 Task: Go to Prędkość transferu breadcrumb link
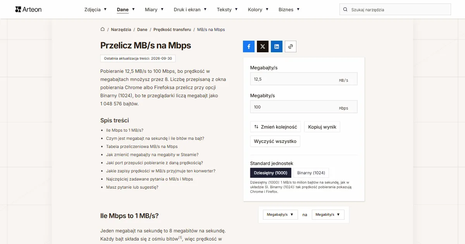[x=172, y=29]
